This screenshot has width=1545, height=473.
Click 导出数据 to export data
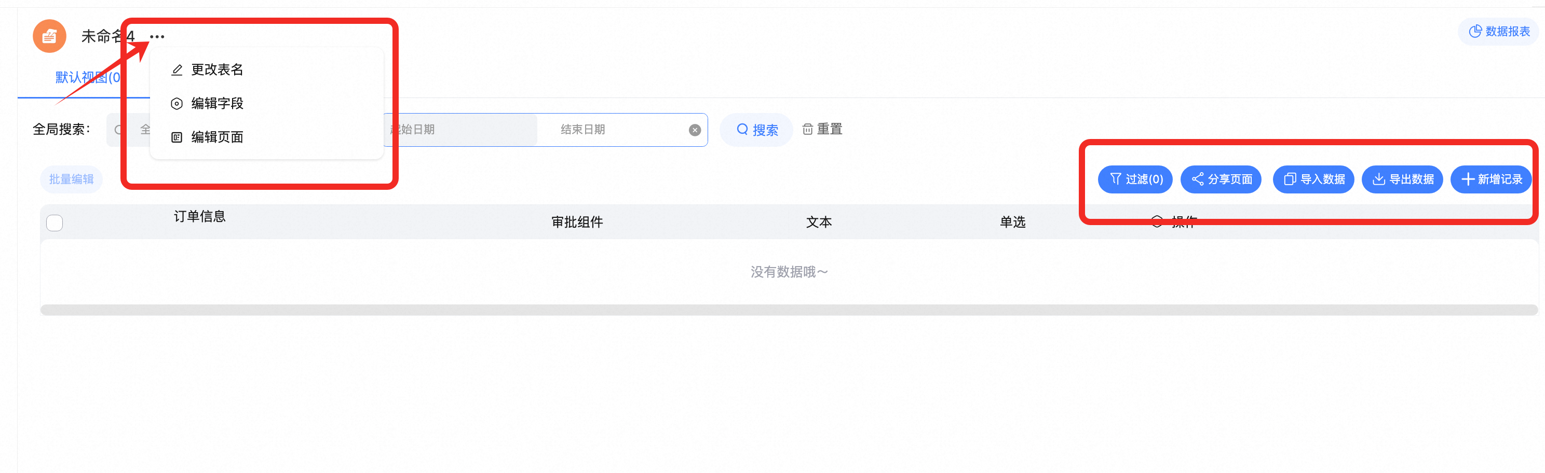(x=1402, y=179)
